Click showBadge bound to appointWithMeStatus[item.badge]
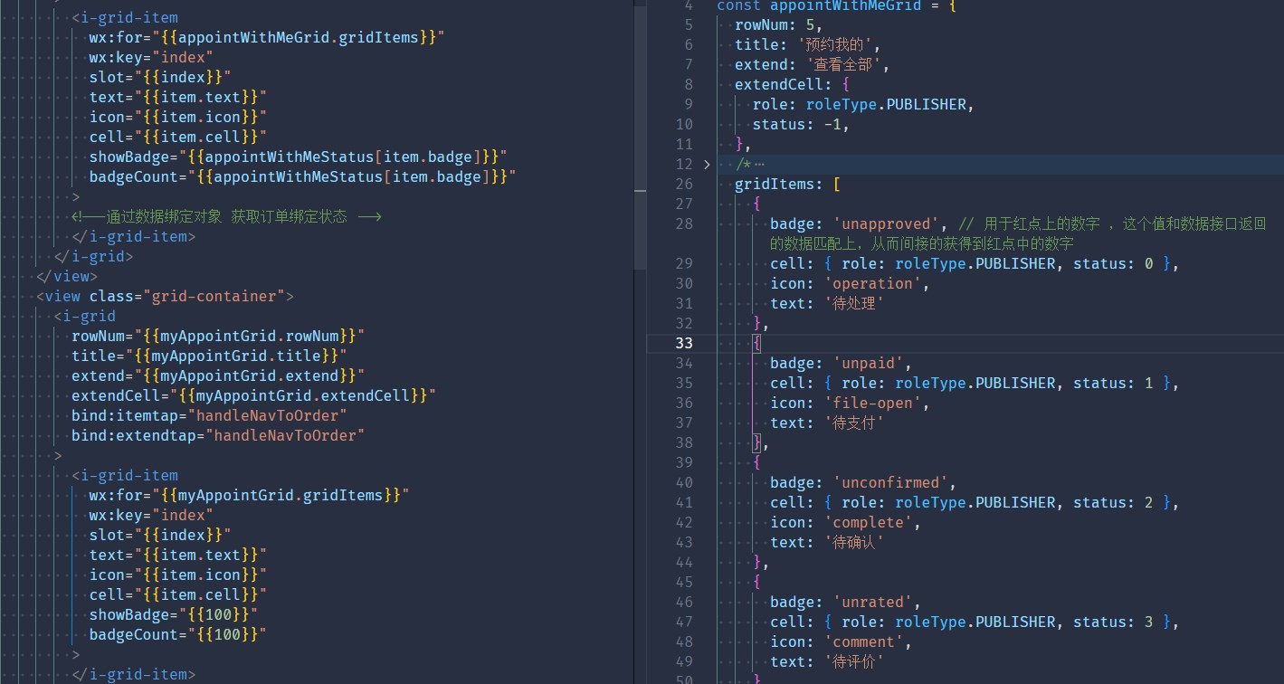1284x684 pixels. click(299, 157)
